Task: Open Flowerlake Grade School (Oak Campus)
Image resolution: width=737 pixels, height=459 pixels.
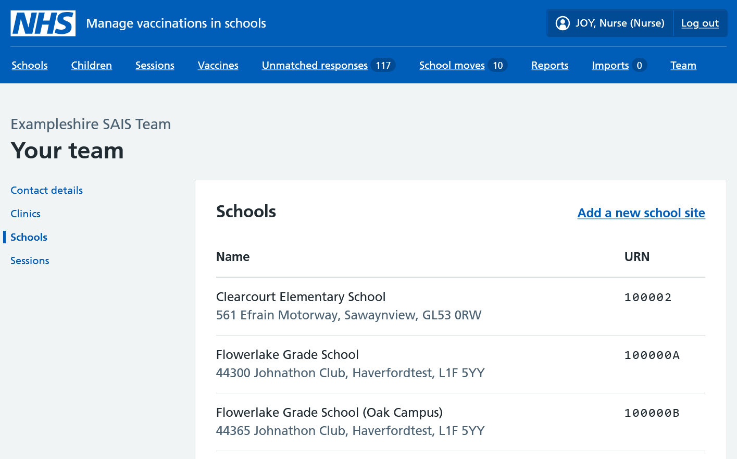Action: point(329,412)
